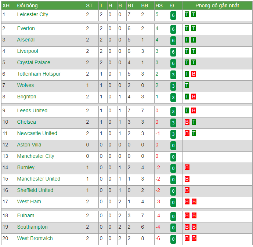Click Sheffield United's red B form icon
The image size is (253, 247).
click(x=187, y=190)
